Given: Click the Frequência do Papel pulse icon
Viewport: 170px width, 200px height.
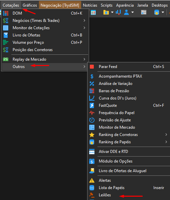Looking at the screenshot, I should tap(92, 113).
